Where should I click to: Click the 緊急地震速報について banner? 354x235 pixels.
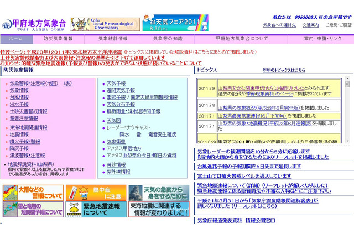point(95,209)
